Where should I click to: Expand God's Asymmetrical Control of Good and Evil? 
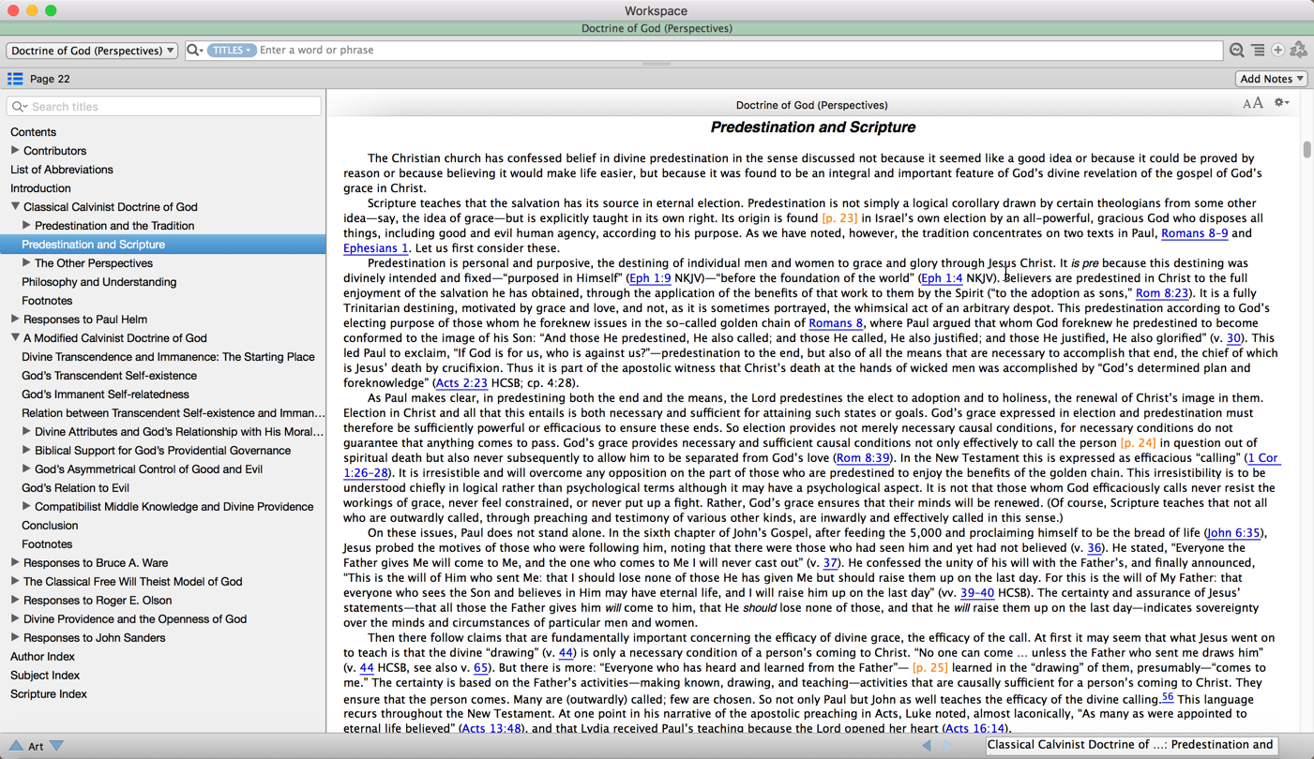(x=26, y=469)
